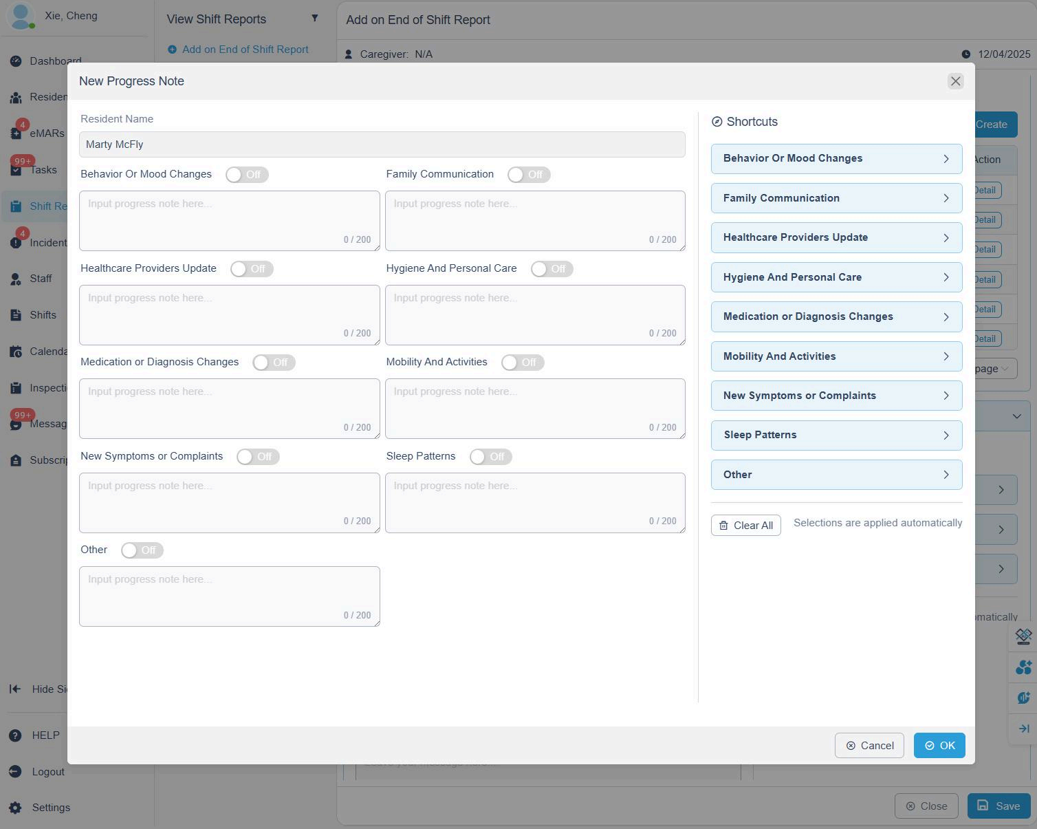Confirm the progress note with OK

[939, 746]
